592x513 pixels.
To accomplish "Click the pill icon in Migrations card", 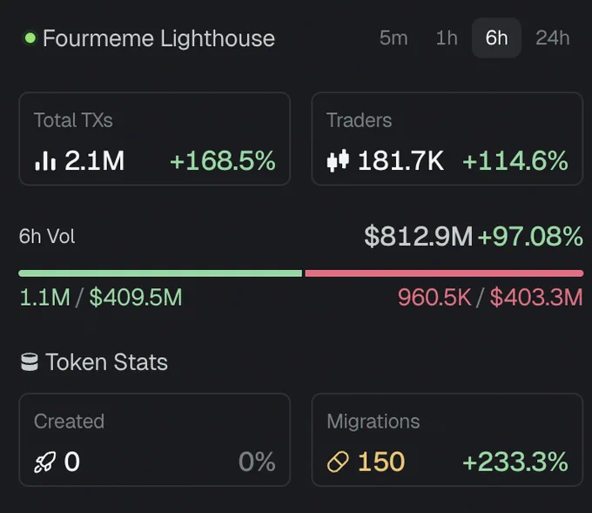I will tap(338, 462).
